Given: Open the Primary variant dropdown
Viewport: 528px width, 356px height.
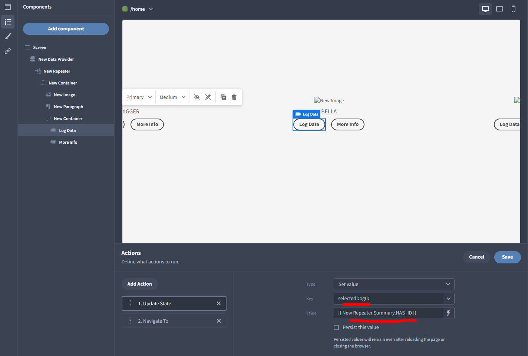Looking at the screenshot, I should coord(139,97).
